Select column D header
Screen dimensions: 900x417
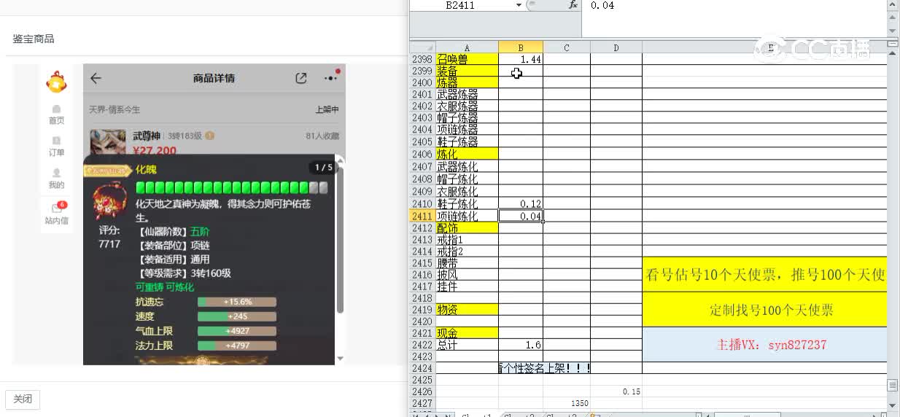point(616,47)
